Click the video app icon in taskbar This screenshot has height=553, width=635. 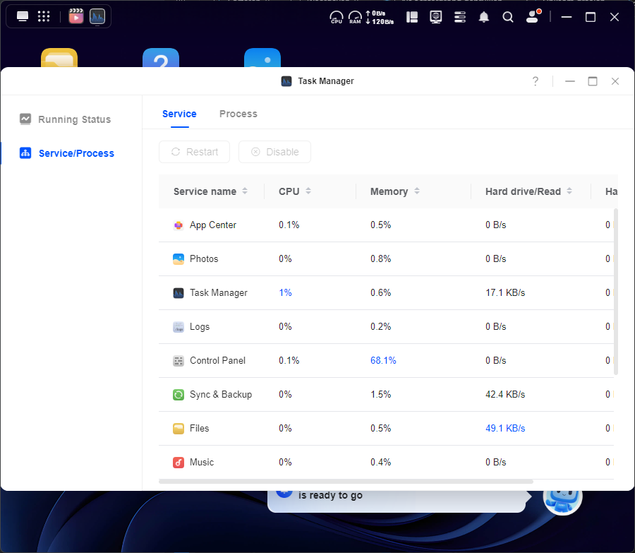point(75,17)
